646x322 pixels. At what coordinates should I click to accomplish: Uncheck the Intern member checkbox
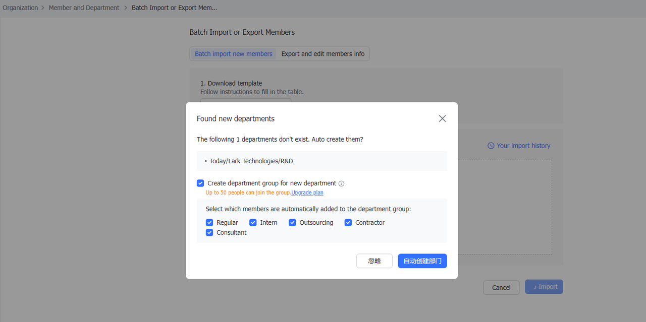253,223
